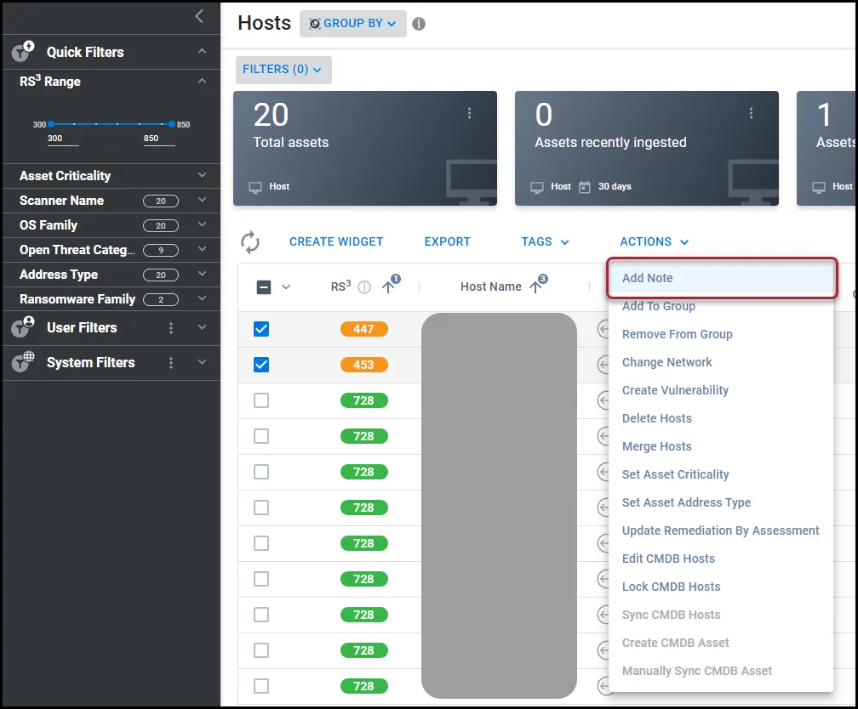Sort by RS3 column arrow
The image size is (858, 709).
tap(388, 286)
